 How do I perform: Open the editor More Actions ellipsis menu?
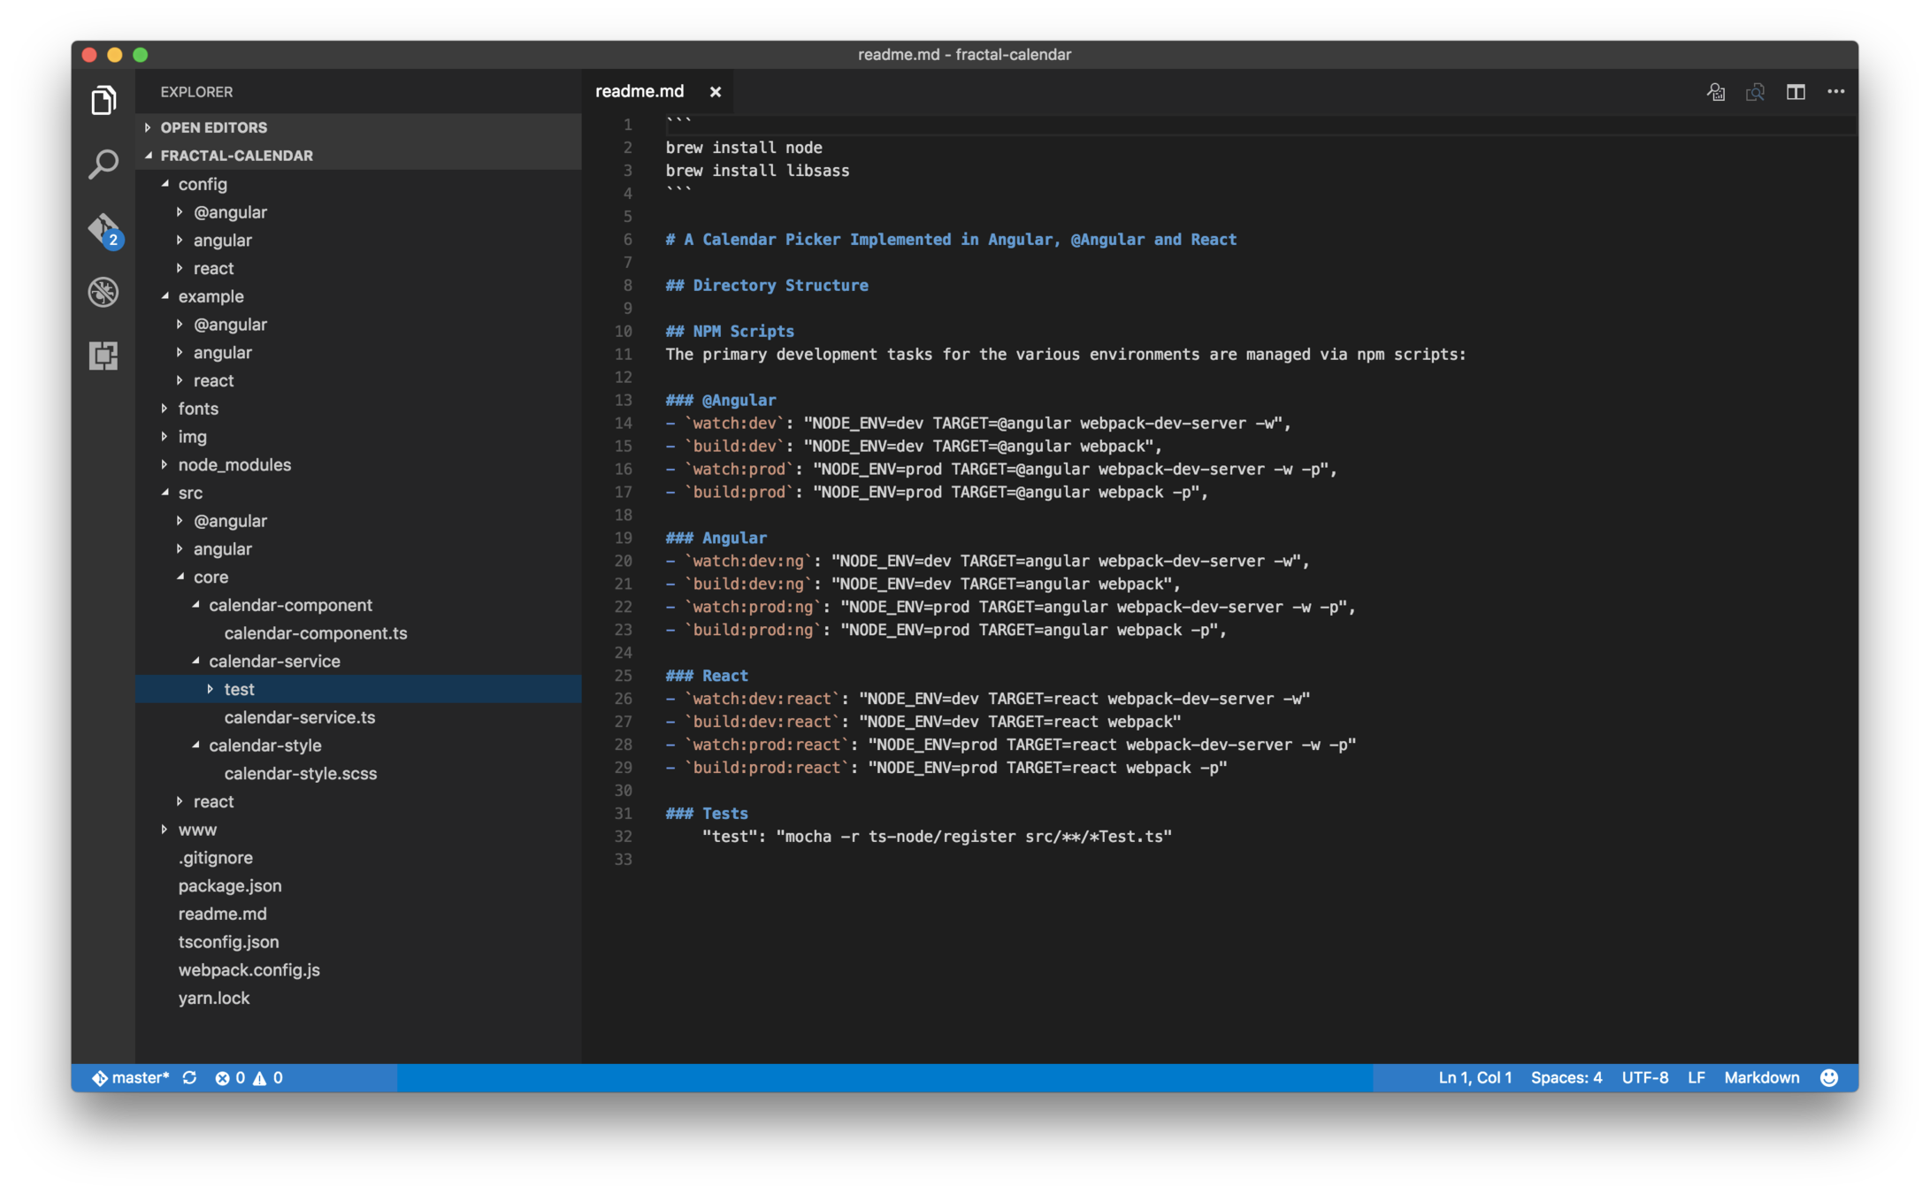[x=1836, y=92]
